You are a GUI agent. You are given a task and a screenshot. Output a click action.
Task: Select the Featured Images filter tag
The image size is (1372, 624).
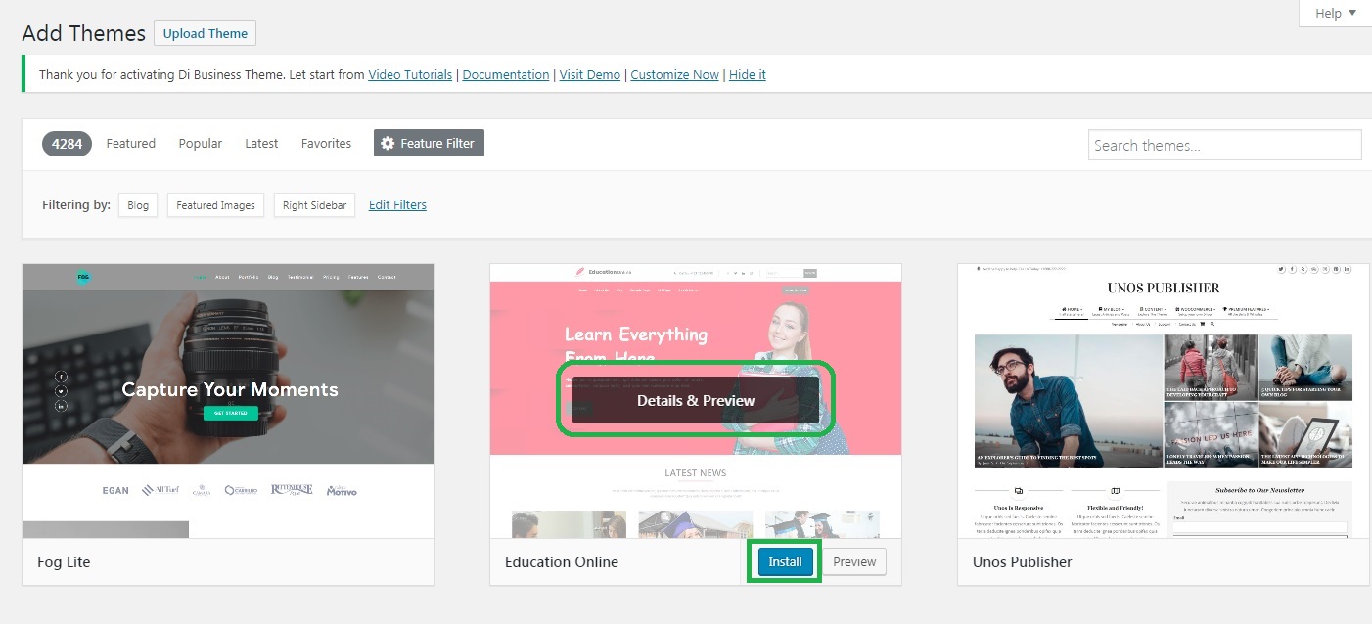coord(215,205)
